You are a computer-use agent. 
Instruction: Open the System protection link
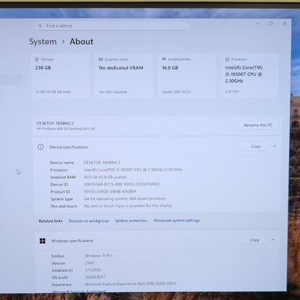pos(131,221)
